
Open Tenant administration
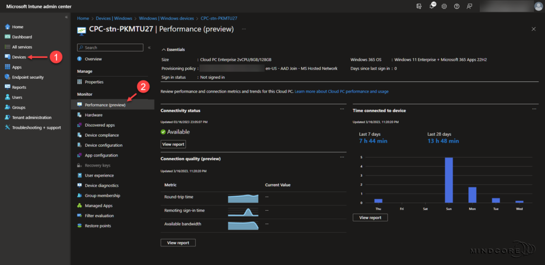click(31, 118)
